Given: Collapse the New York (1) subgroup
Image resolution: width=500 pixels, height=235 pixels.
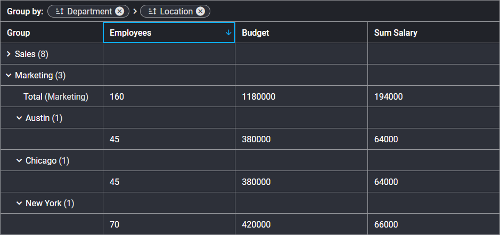Looking at the screenshot, I should (19, 203).
